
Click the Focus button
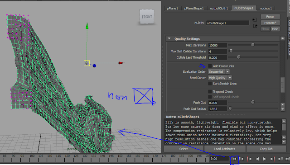point(270,17)
